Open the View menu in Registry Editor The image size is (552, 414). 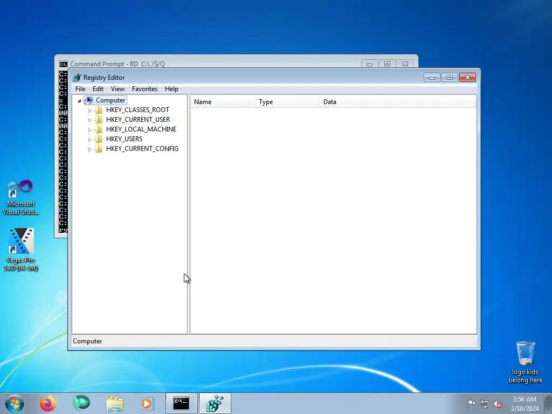pyautogui.click(x=118, y=89)
